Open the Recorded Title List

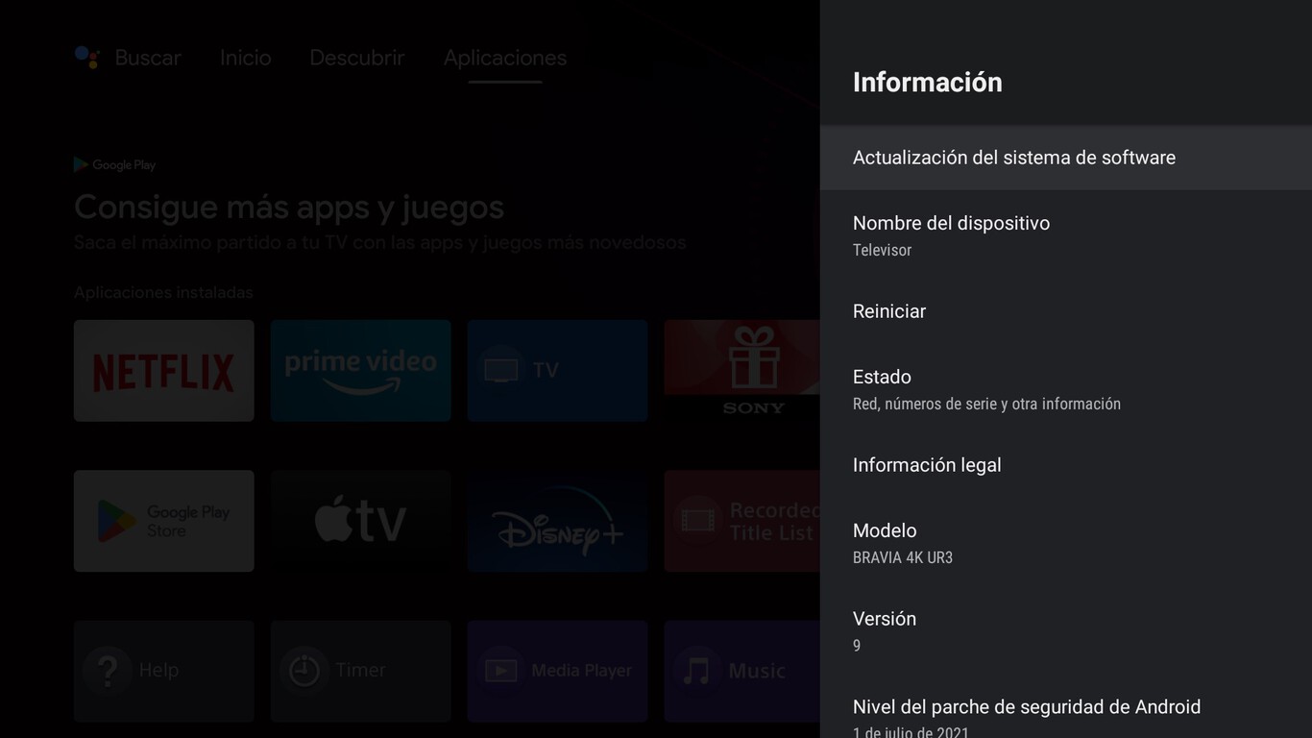pos(754,520)
